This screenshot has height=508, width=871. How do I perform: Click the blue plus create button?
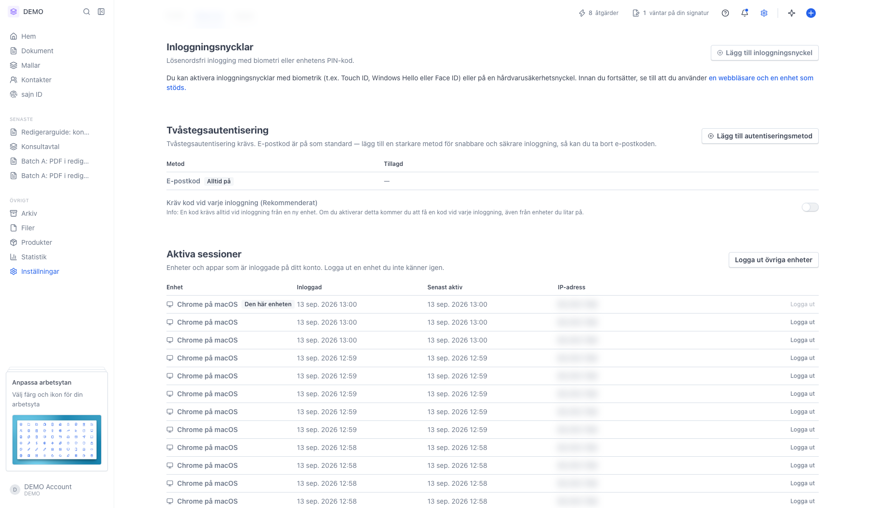(x=811, y=13)
